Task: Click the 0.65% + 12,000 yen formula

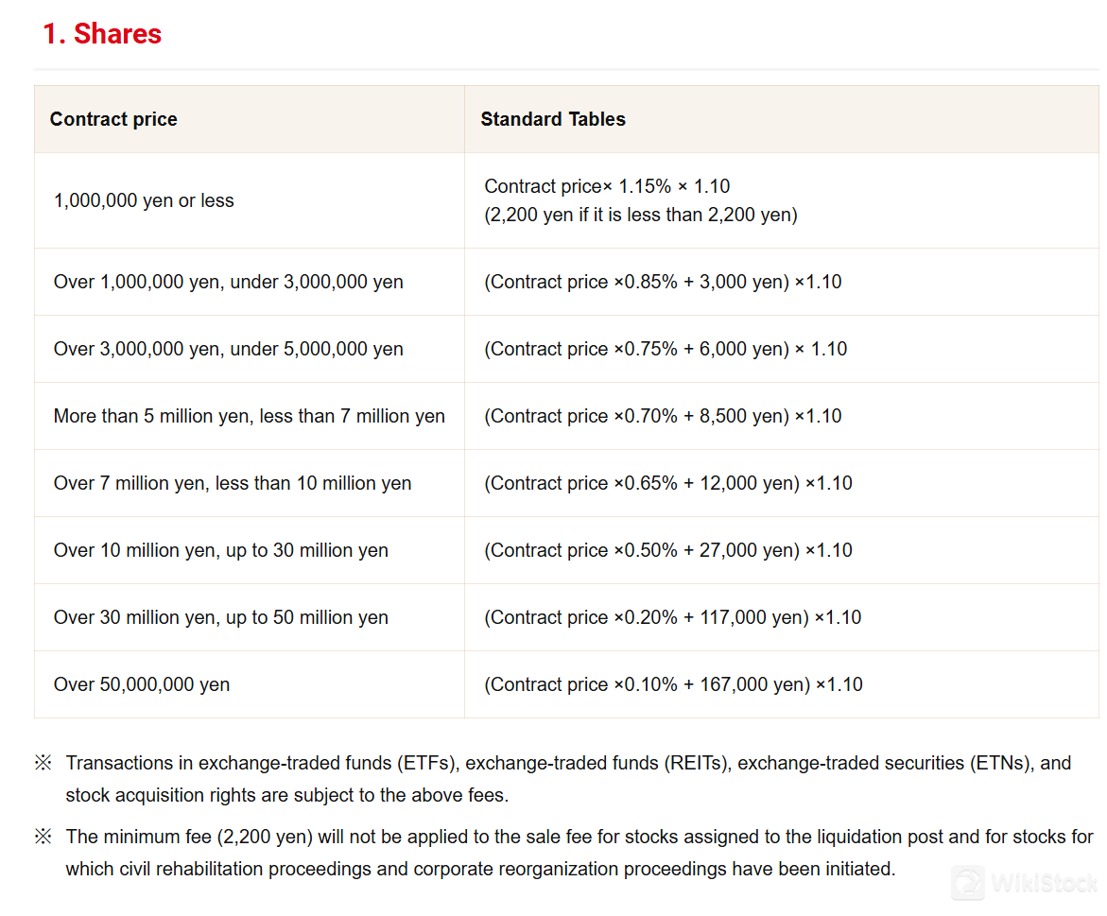Action: tap(668, 483)
